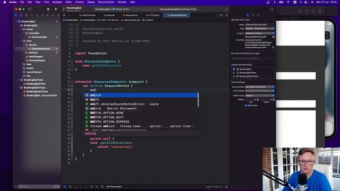Click the reveal-in-Finder arrow after full path
340x191 pixels.
pos(273,47)
